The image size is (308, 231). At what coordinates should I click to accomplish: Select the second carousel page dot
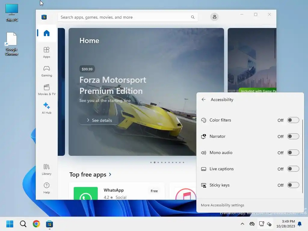point(155,162)
